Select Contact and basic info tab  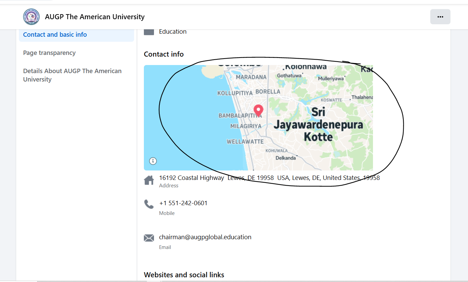[76, 35]
